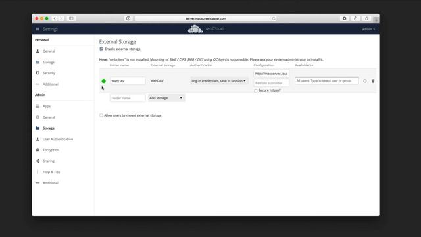
Task: Click the green status indicator for WebDAV
Action: coord(104,81)
